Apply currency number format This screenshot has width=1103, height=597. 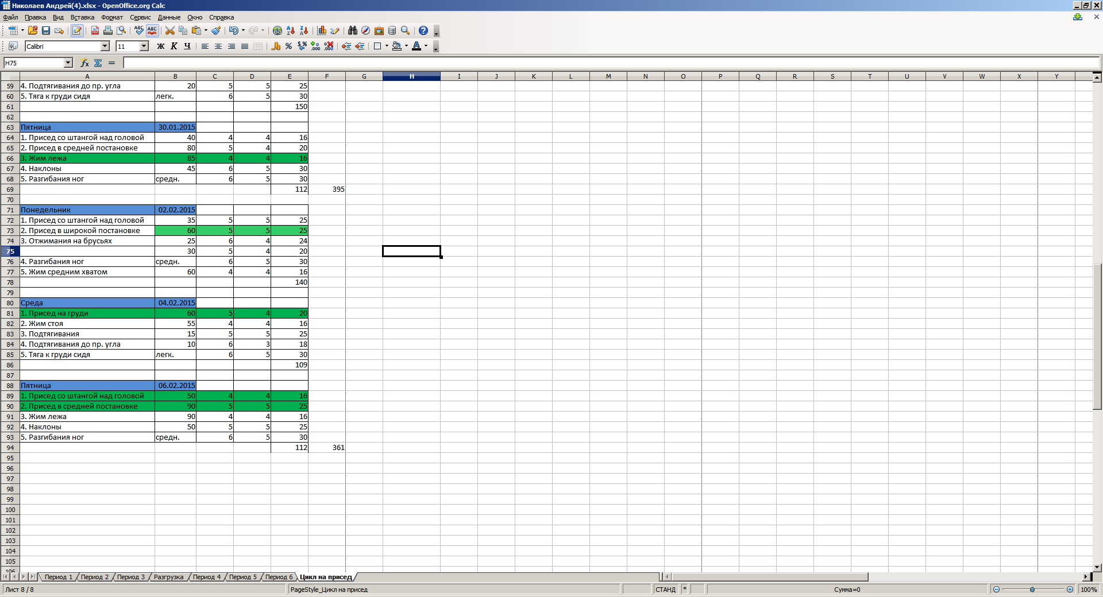[x=276, y=46]
